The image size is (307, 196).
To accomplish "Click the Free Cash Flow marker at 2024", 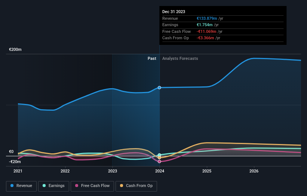I will click(159, 162).
